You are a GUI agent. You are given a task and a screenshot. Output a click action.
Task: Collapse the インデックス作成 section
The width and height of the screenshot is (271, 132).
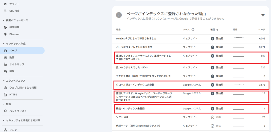[x=4, y=43]
